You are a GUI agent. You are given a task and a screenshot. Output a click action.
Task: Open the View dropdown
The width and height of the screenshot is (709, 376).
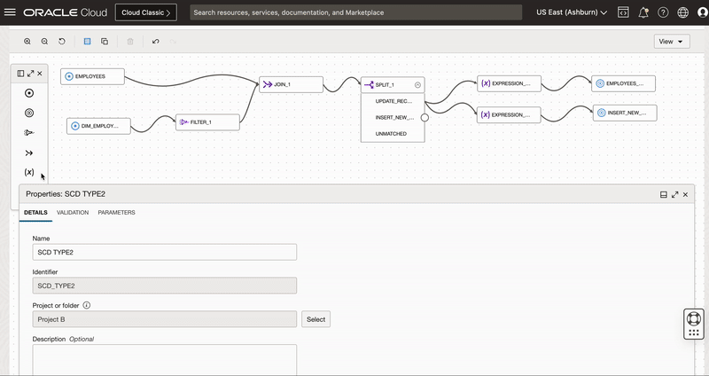coord(672,41)
